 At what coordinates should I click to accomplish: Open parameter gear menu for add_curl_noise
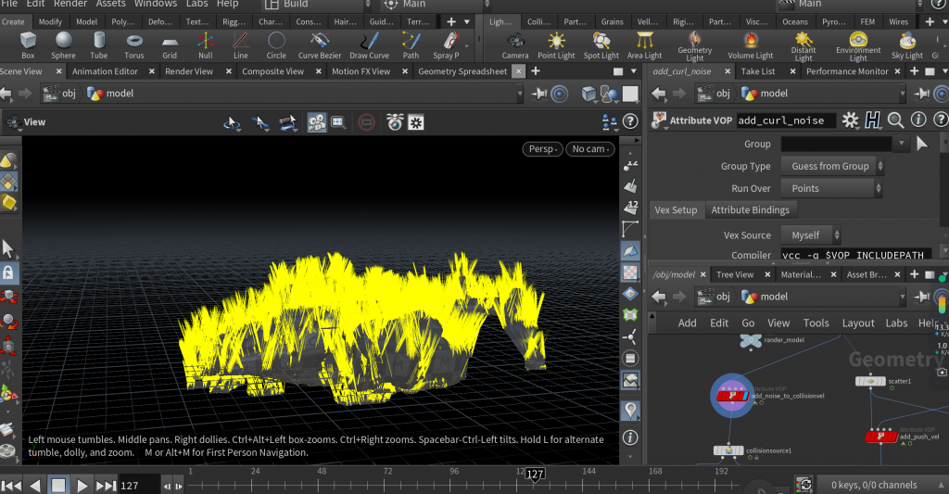click(851, 120)
